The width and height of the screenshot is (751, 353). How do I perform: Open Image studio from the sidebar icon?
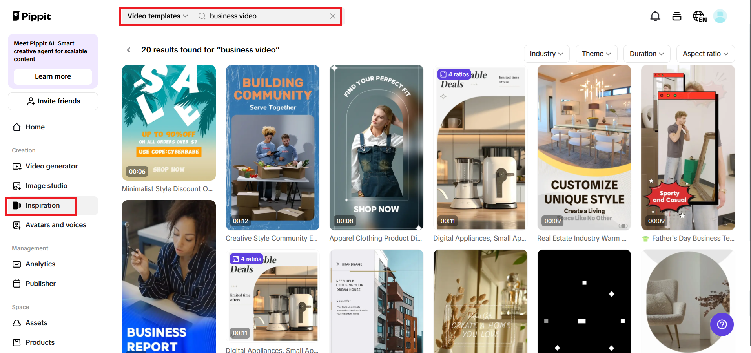pos(16,186)
